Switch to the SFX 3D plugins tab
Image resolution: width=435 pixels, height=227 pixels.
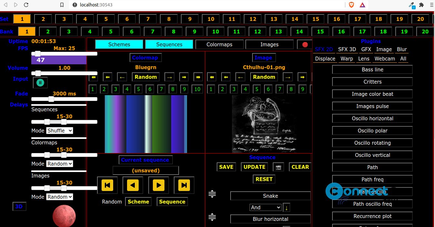[347, 50]
